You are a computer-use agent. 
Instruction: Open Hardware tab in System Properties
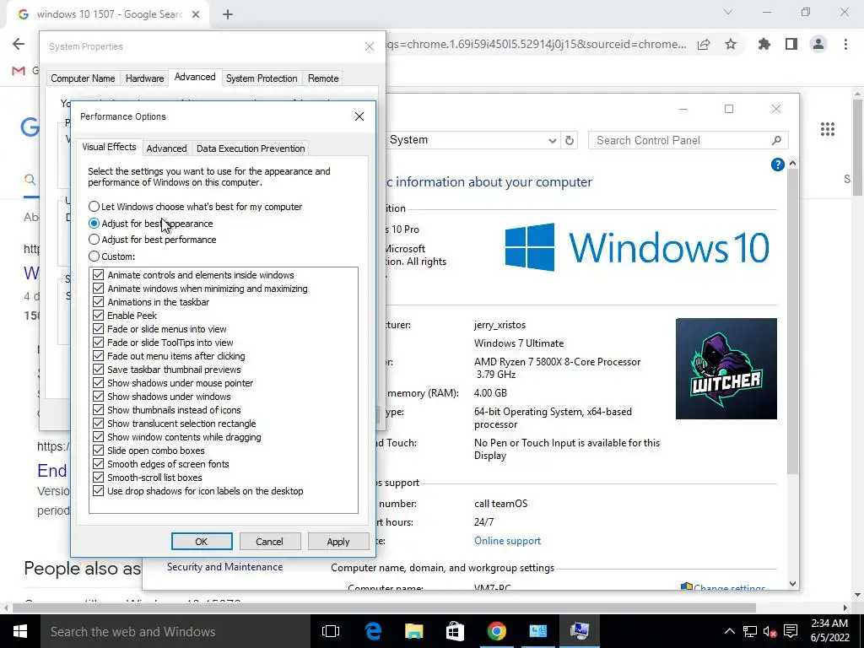point(144,78)
